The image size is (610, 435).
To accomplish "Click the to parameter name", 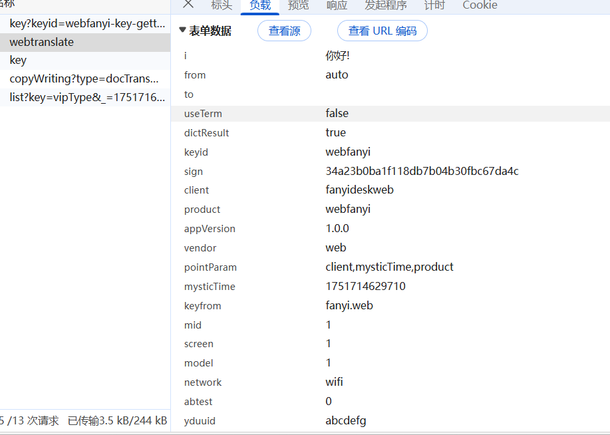I will click(189, 94).
